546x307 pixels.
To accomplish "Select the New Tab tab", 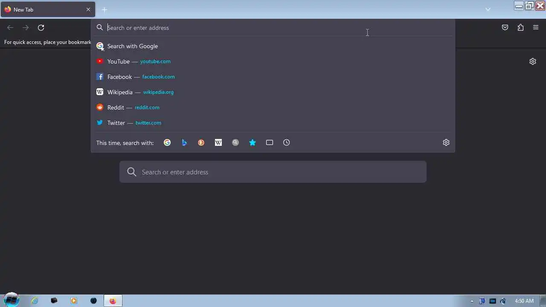I will (x=48, y=9).
